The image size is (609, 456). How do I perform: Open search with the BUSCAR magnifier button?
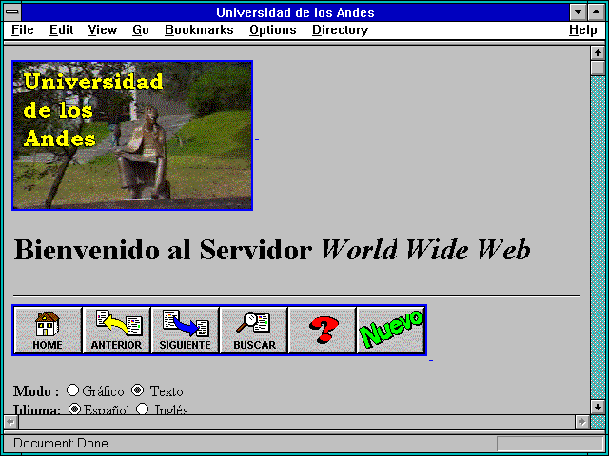click(254, 330)
